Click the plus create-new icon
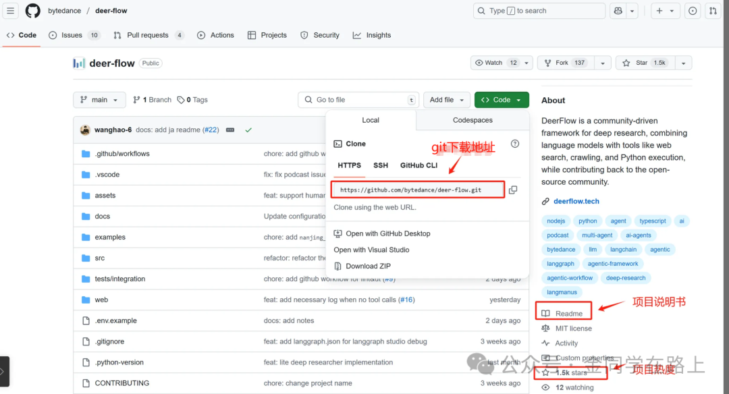Viewport: 729px width, 394px height. [659, 11]
